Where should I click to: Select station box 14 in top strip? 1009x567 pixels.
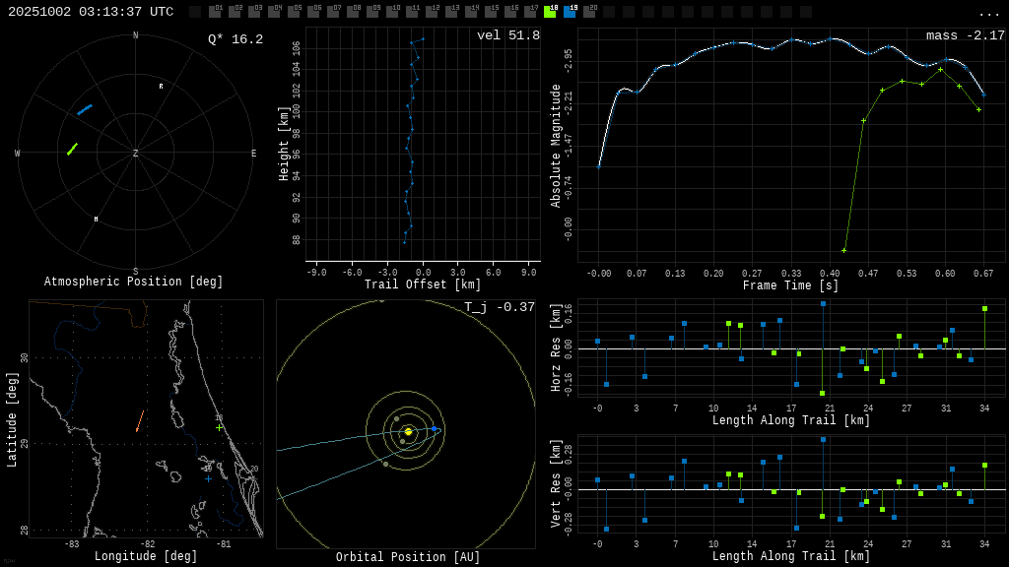[x=471, y=12]
